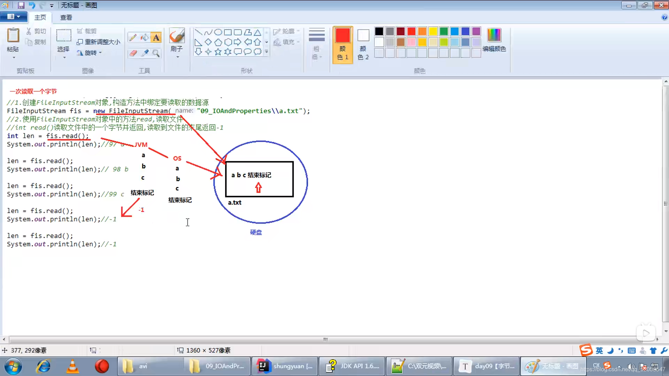Choose the oval shape

point(218,32)
